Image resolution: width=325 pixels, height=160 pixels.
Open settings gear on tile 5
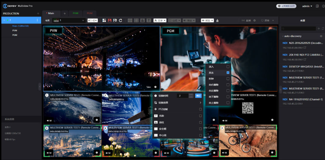click(97, 153)
